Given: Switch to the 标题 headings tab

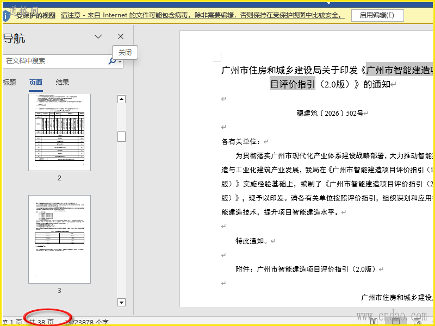Looking at the screenshot, I should pyautogui.click(x=9, y=83).
